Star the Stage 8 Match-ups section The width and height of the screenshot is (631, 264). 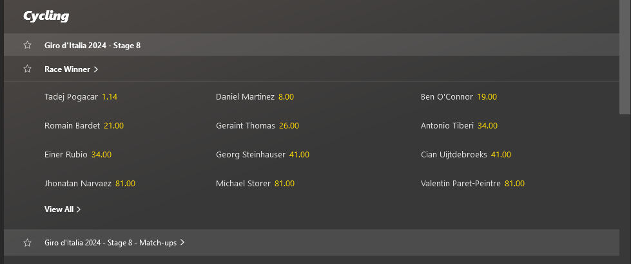tap(27, 243)
